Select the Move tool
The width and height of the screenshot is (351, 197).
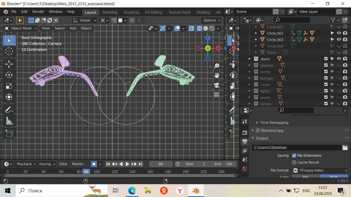(x=9, y=64)
